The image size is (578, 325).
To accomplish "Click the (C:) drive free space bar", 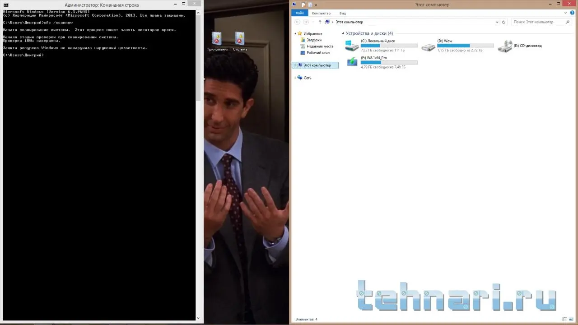I will click(389, 46).
